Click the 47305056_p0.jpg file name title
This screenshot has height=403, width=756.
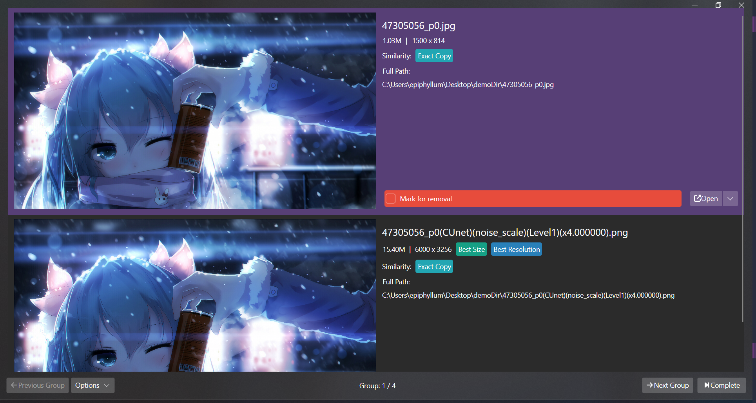(419, 26)
